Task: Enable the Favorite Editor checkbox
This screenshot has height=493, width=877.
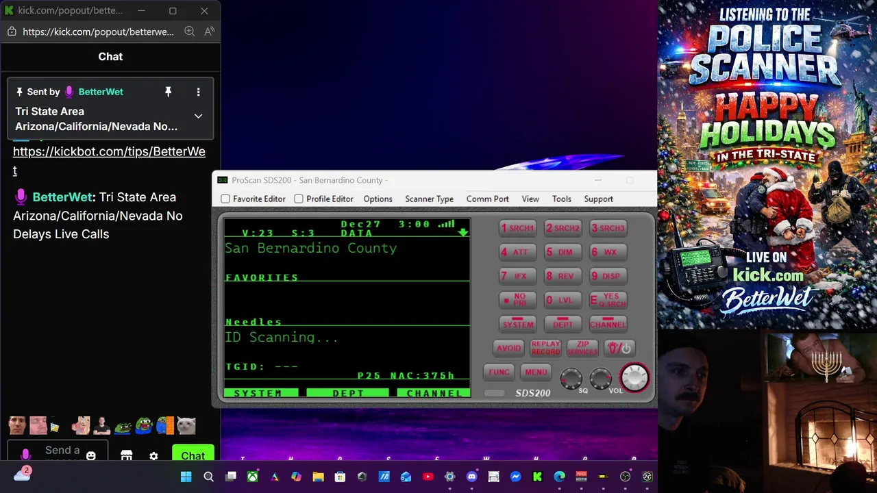Action: (x=225, y=199)
